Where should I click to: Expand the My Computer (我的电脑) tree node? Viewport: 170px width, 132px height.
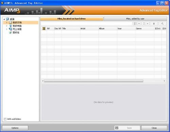tap(6, 26)
